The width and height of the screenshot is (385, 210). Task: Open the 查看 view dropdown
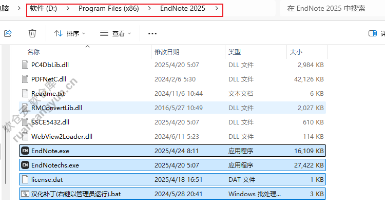(115, 33)
